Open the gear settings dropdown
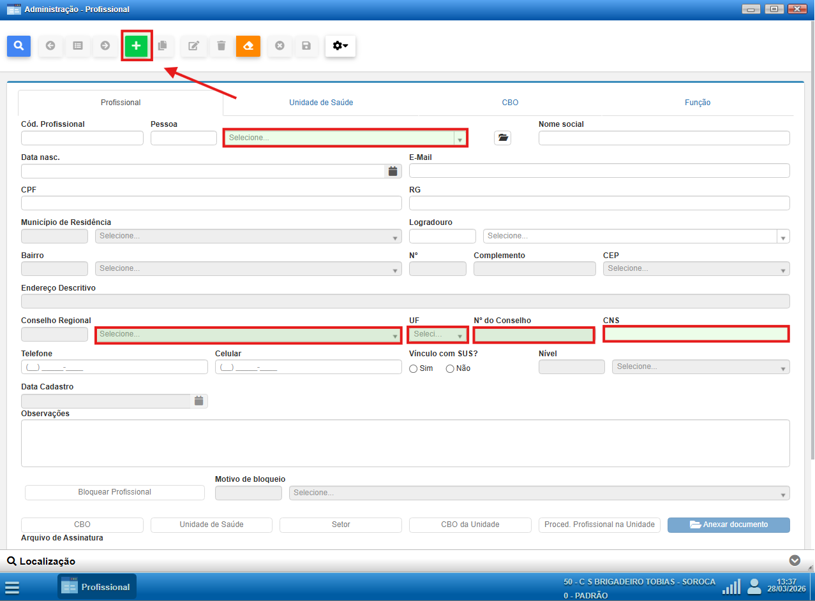This screenshot has width=815, height=601. click(x=340, y=46)
